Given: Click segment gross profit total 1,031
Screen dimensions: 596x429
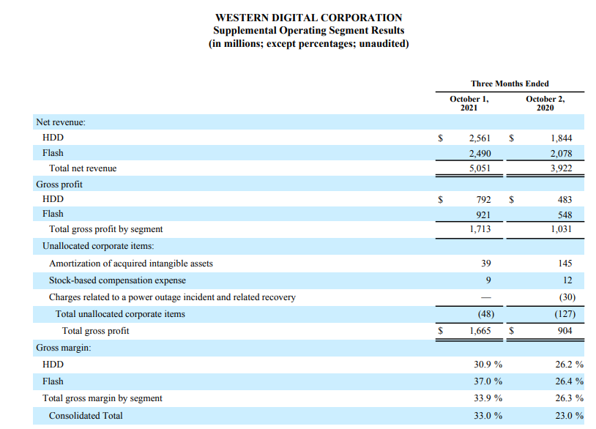Looking at the screenshot, I should tap(561, 228).
